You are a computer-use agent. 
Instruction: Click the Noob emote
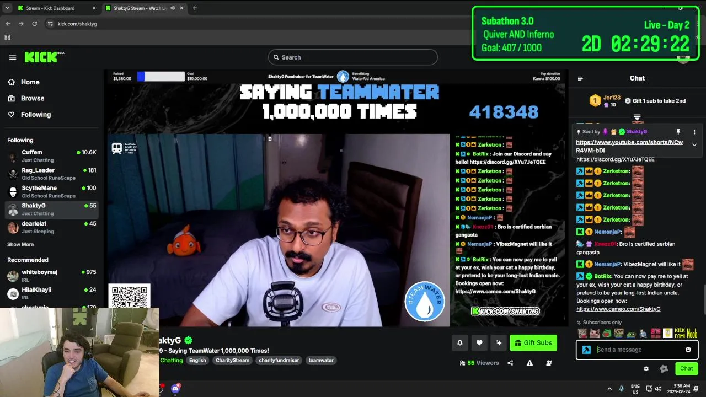[692, 334]
